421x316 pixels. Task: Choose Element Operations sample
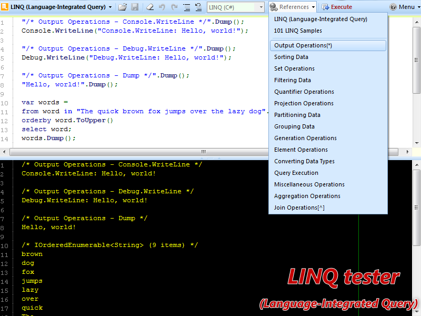(328, 150)
